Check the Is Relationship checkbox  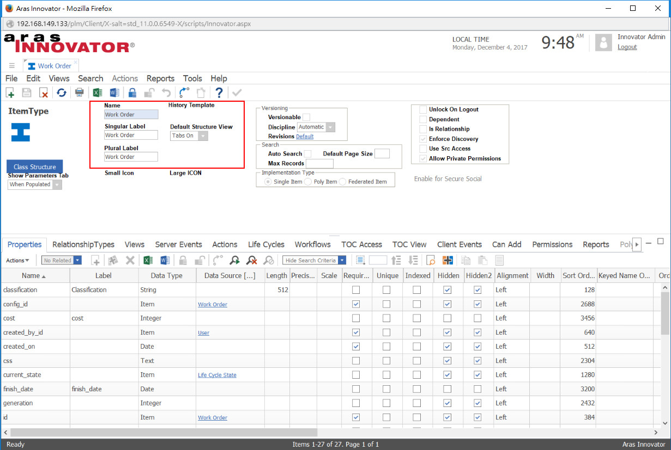click(423, 129)
